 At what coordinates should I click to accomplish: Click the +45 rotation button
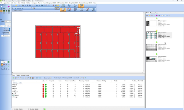click(x=10, y=26)
